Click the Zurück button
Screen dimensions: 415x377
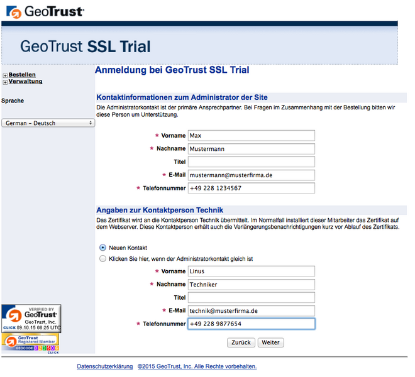(x=240, y=342)
